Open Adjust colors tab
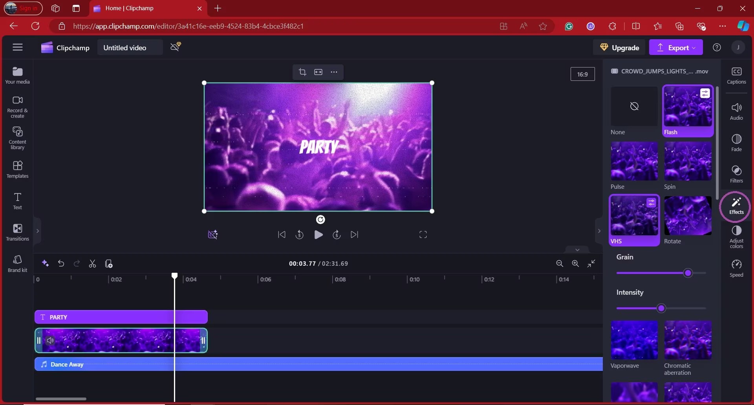This screenshot has height=405, width=754. [736, 237]
